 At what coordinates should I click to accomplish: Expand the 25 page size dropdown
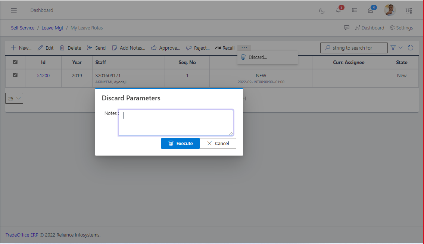14,98
